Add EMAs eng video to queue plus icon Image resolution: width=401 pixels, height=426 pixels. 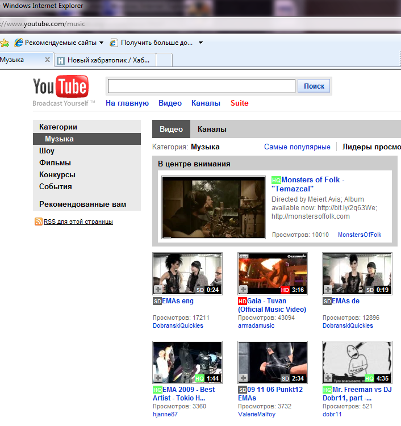(x=158, y=289)
